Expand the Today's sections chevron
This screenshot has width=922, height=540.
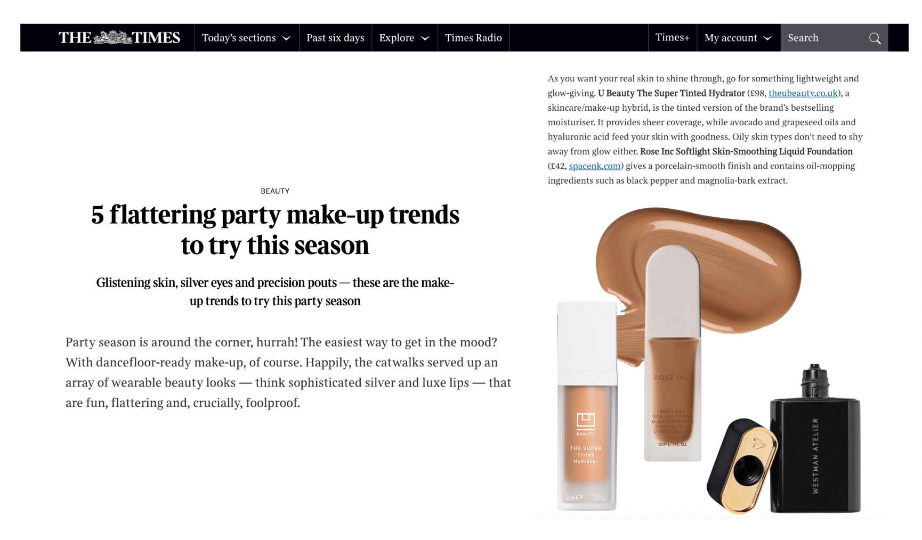point(286,38)
